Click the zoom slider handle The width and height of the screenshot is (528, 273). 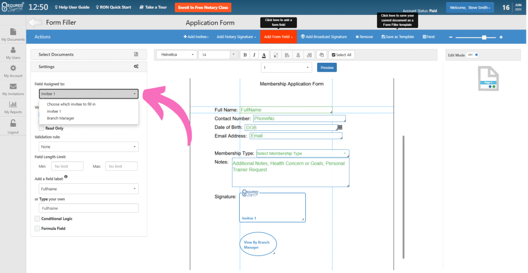pos(484,37)
